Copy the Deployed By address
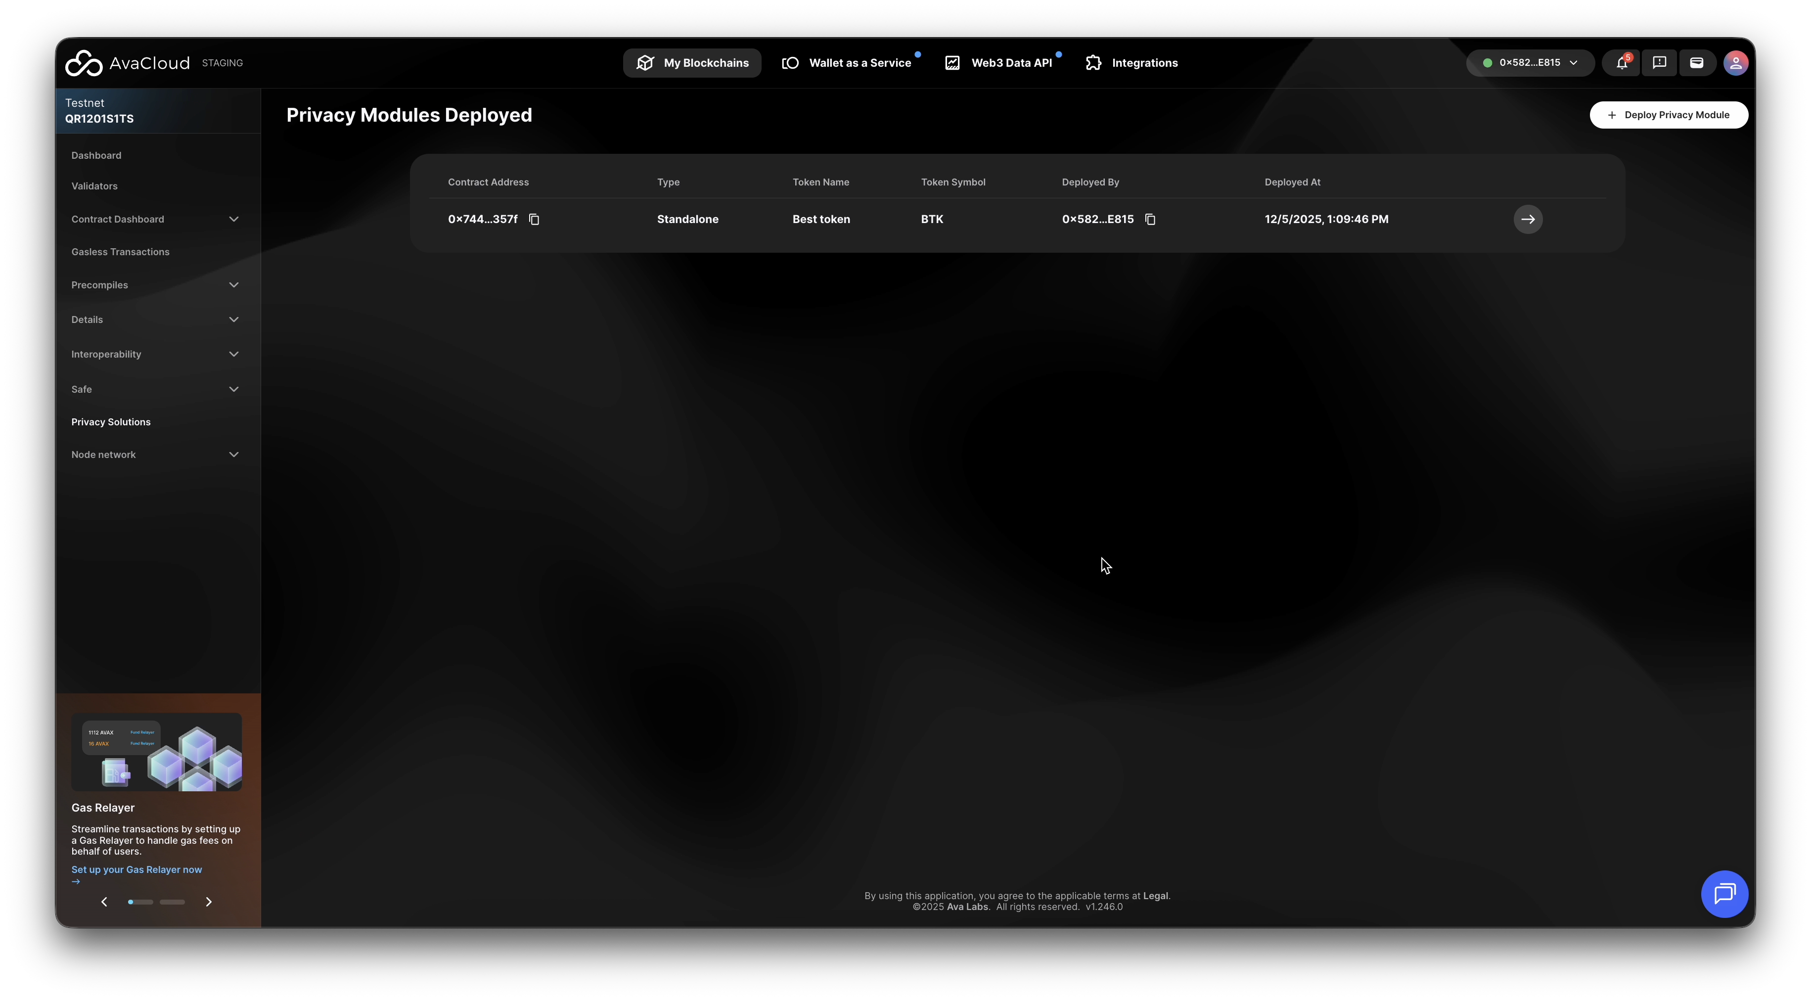1811x1001 pixels. (1150, 219)
